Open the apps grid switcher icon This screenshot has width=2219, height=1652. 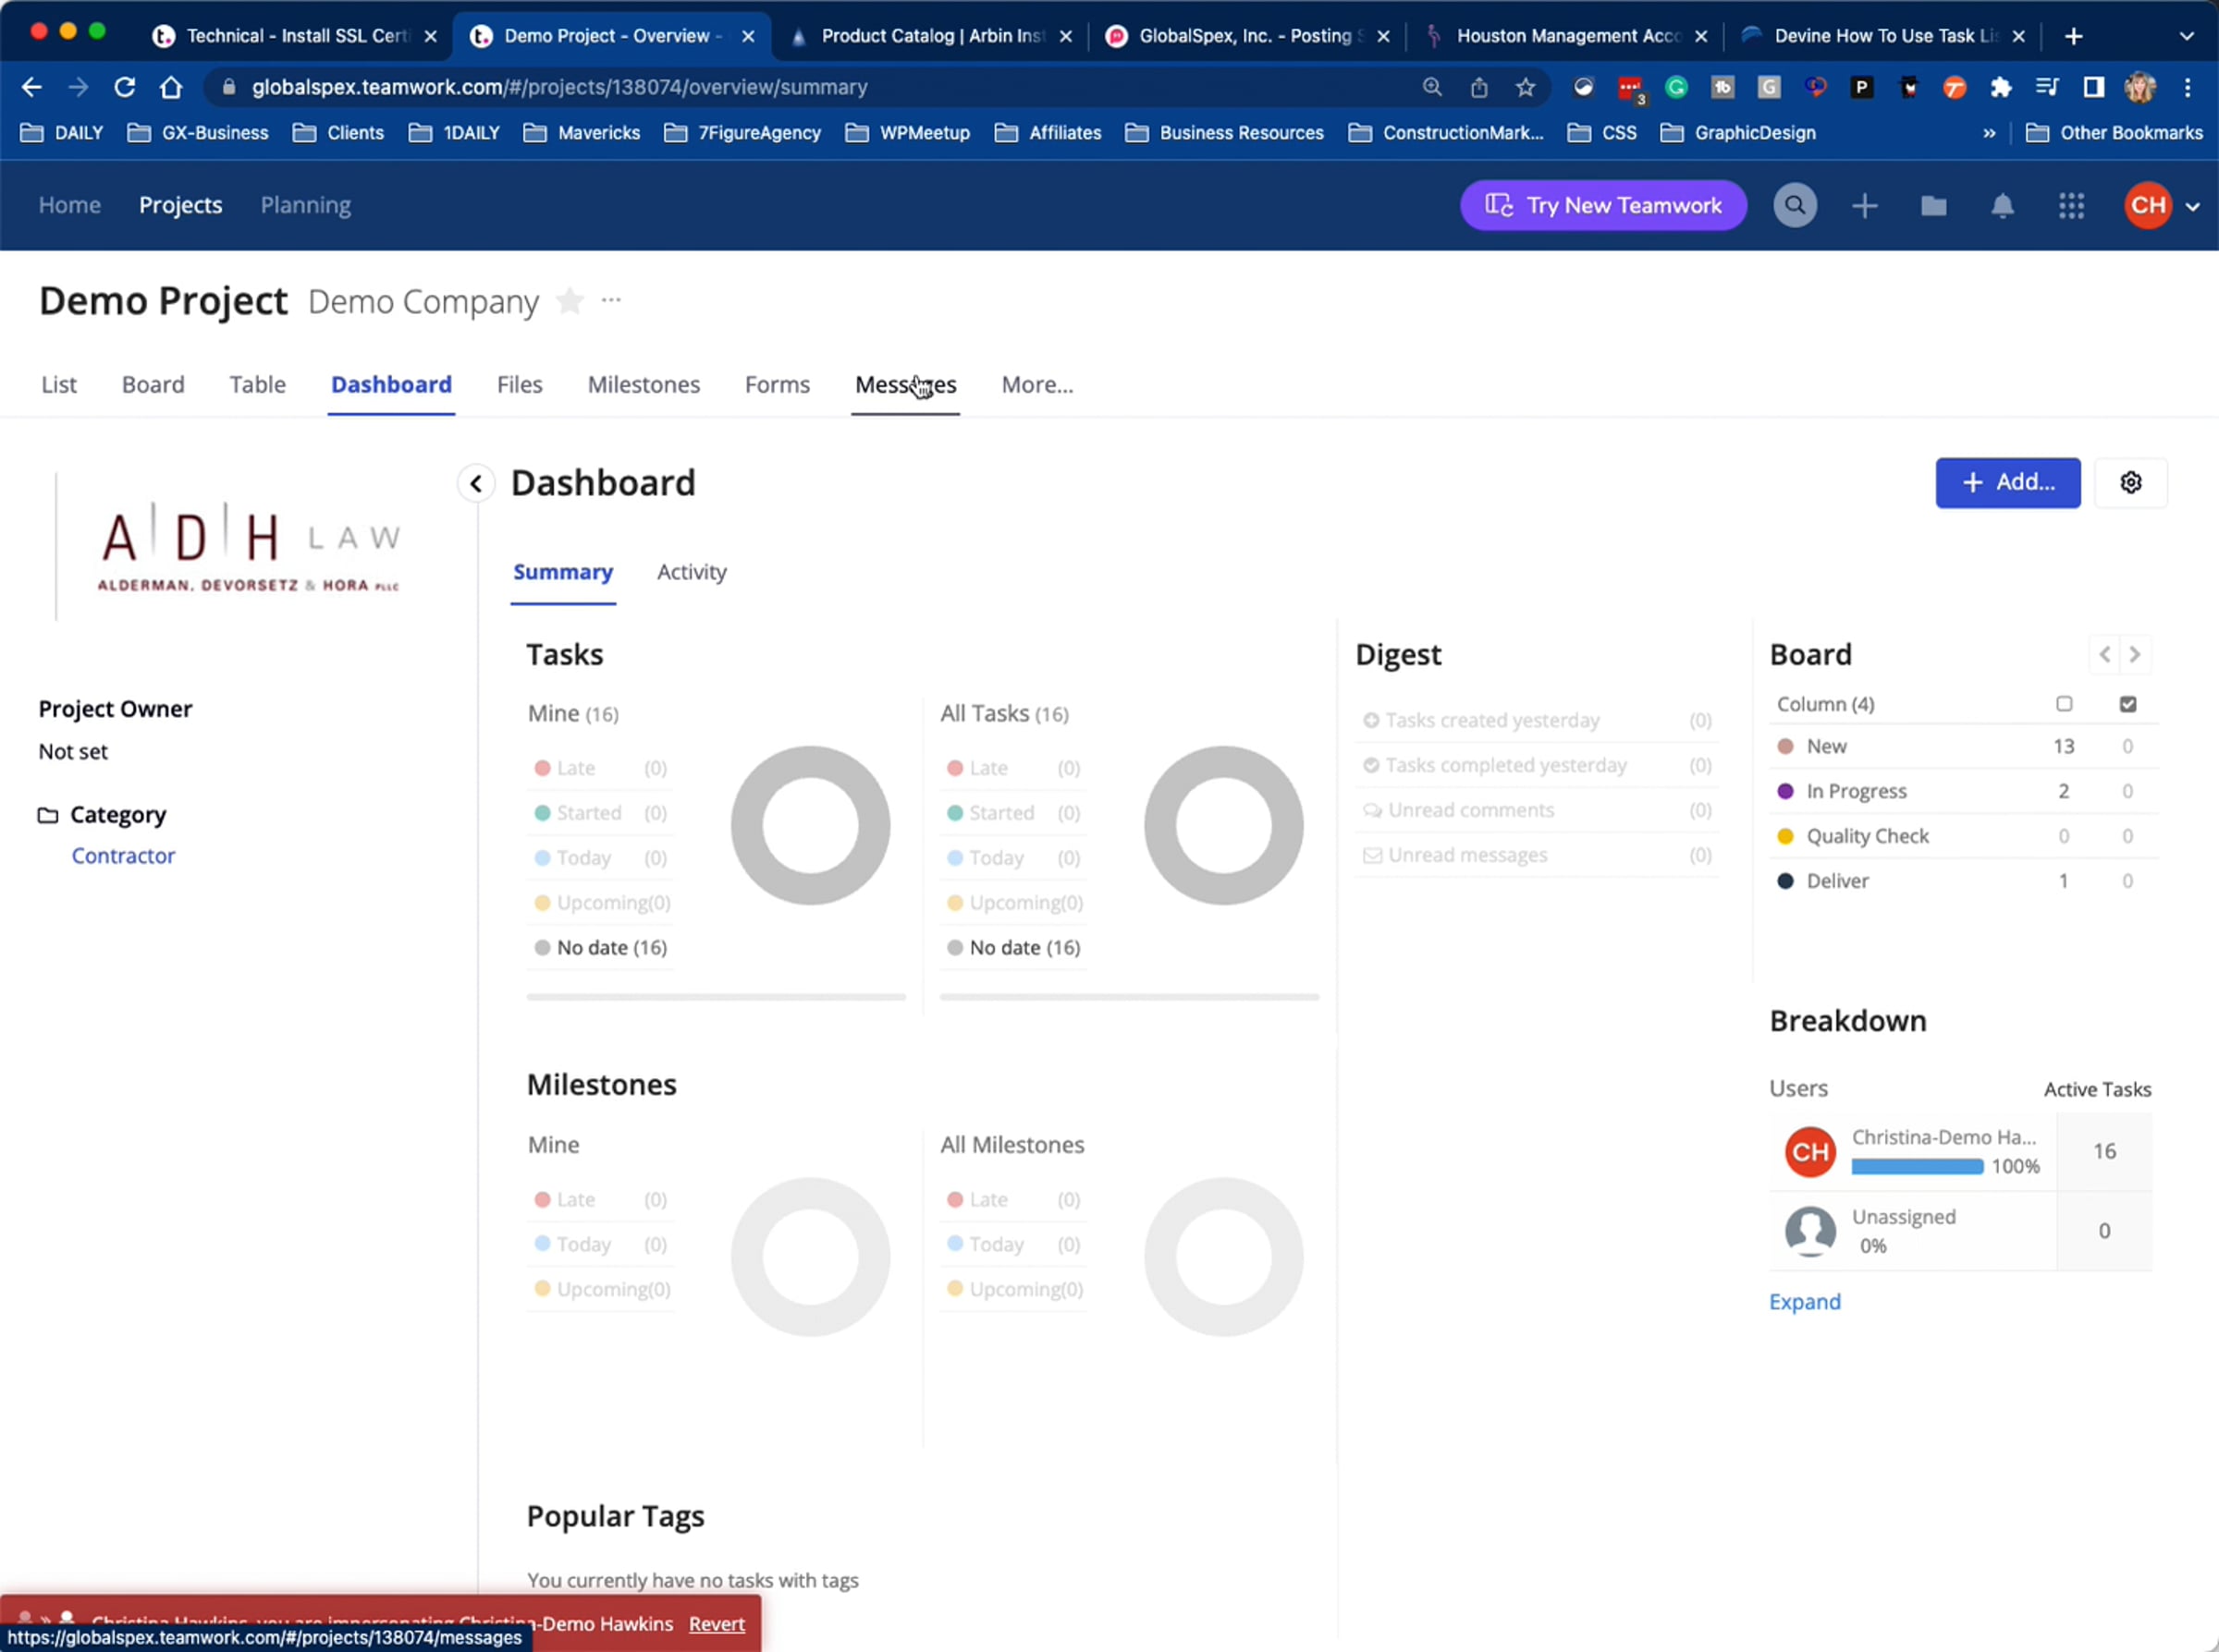pos(2071,206)
